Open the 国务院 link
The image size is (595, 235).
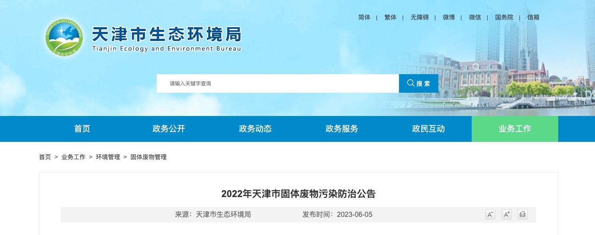tap(504, 17)
